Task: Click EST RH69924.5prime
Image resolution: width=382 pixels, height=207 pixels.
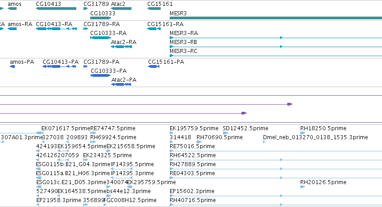Action: 92,142
